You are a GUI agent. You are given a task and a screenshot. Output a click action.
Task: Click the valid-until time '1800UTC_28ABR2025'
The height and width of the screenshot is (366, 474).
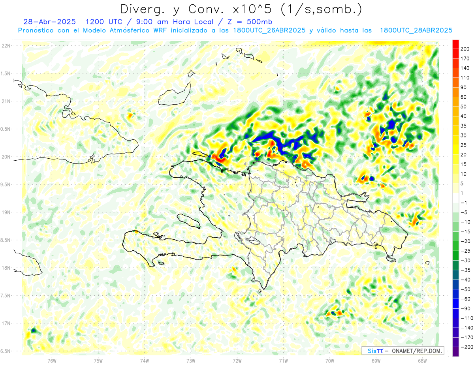pos(416,30)
